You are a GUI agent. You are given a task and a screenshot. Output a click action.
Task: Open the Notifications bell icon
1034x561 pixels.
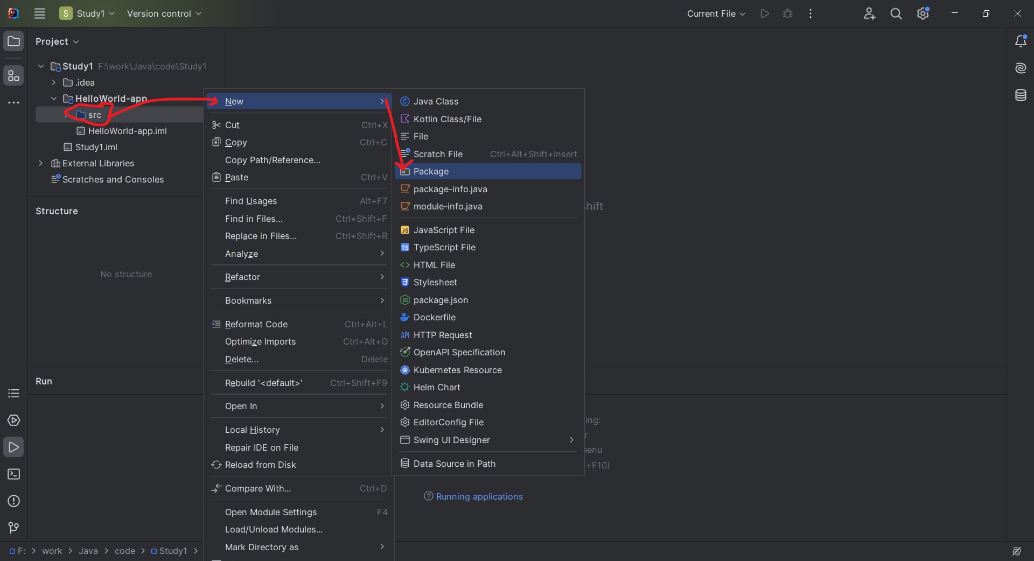1021,41
